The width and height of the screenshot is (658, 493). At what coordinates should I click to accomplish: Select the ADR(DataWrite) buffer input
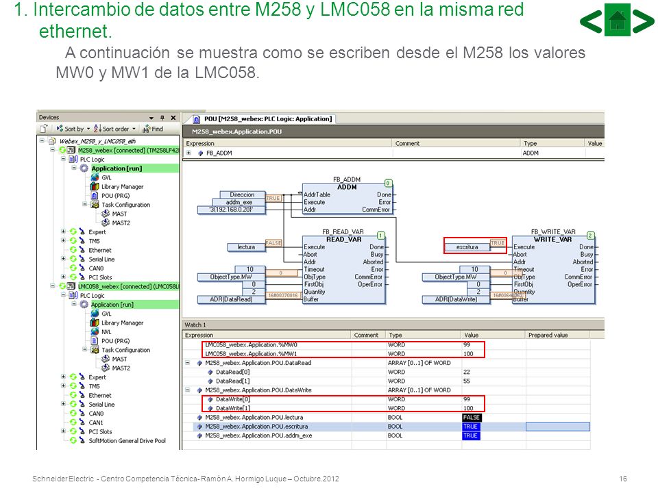[456, 299]
